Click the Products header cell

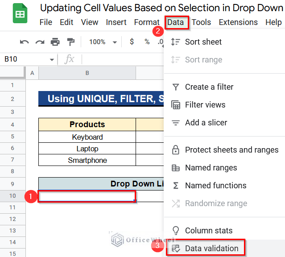(x=87, y=124)
